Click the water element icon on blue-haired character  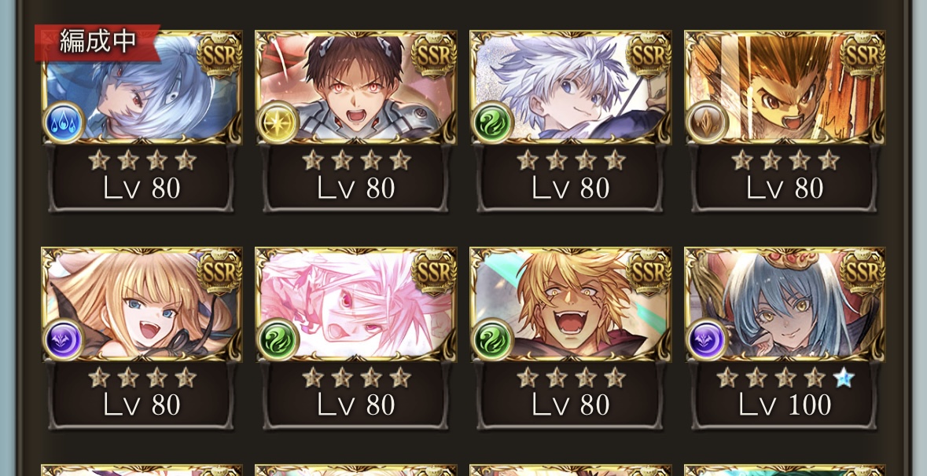click(64, 123)
